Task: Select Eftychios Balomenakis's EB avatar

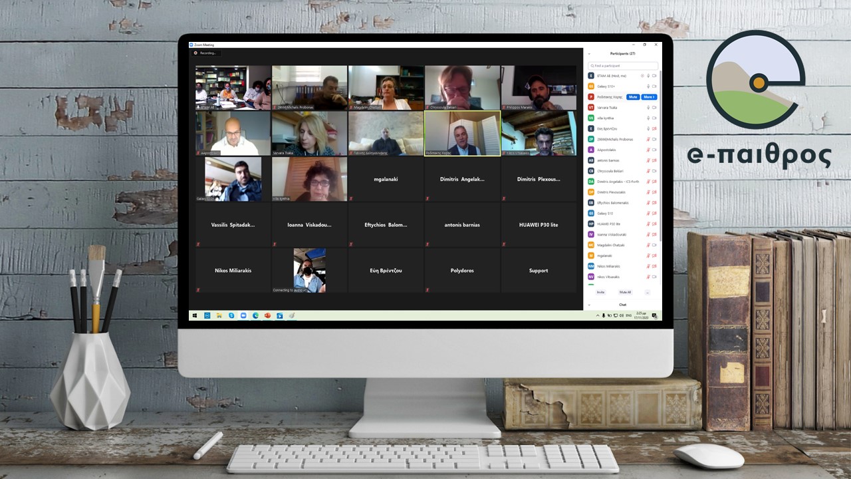Action: [591, 203]
